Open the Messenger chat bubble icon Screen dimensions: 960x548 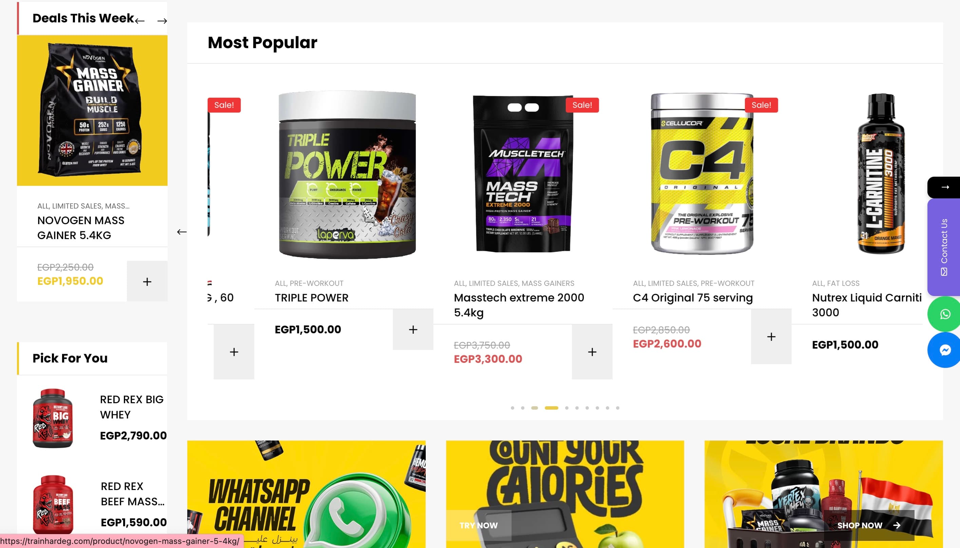pyautogui.click(x=944, y=350)
